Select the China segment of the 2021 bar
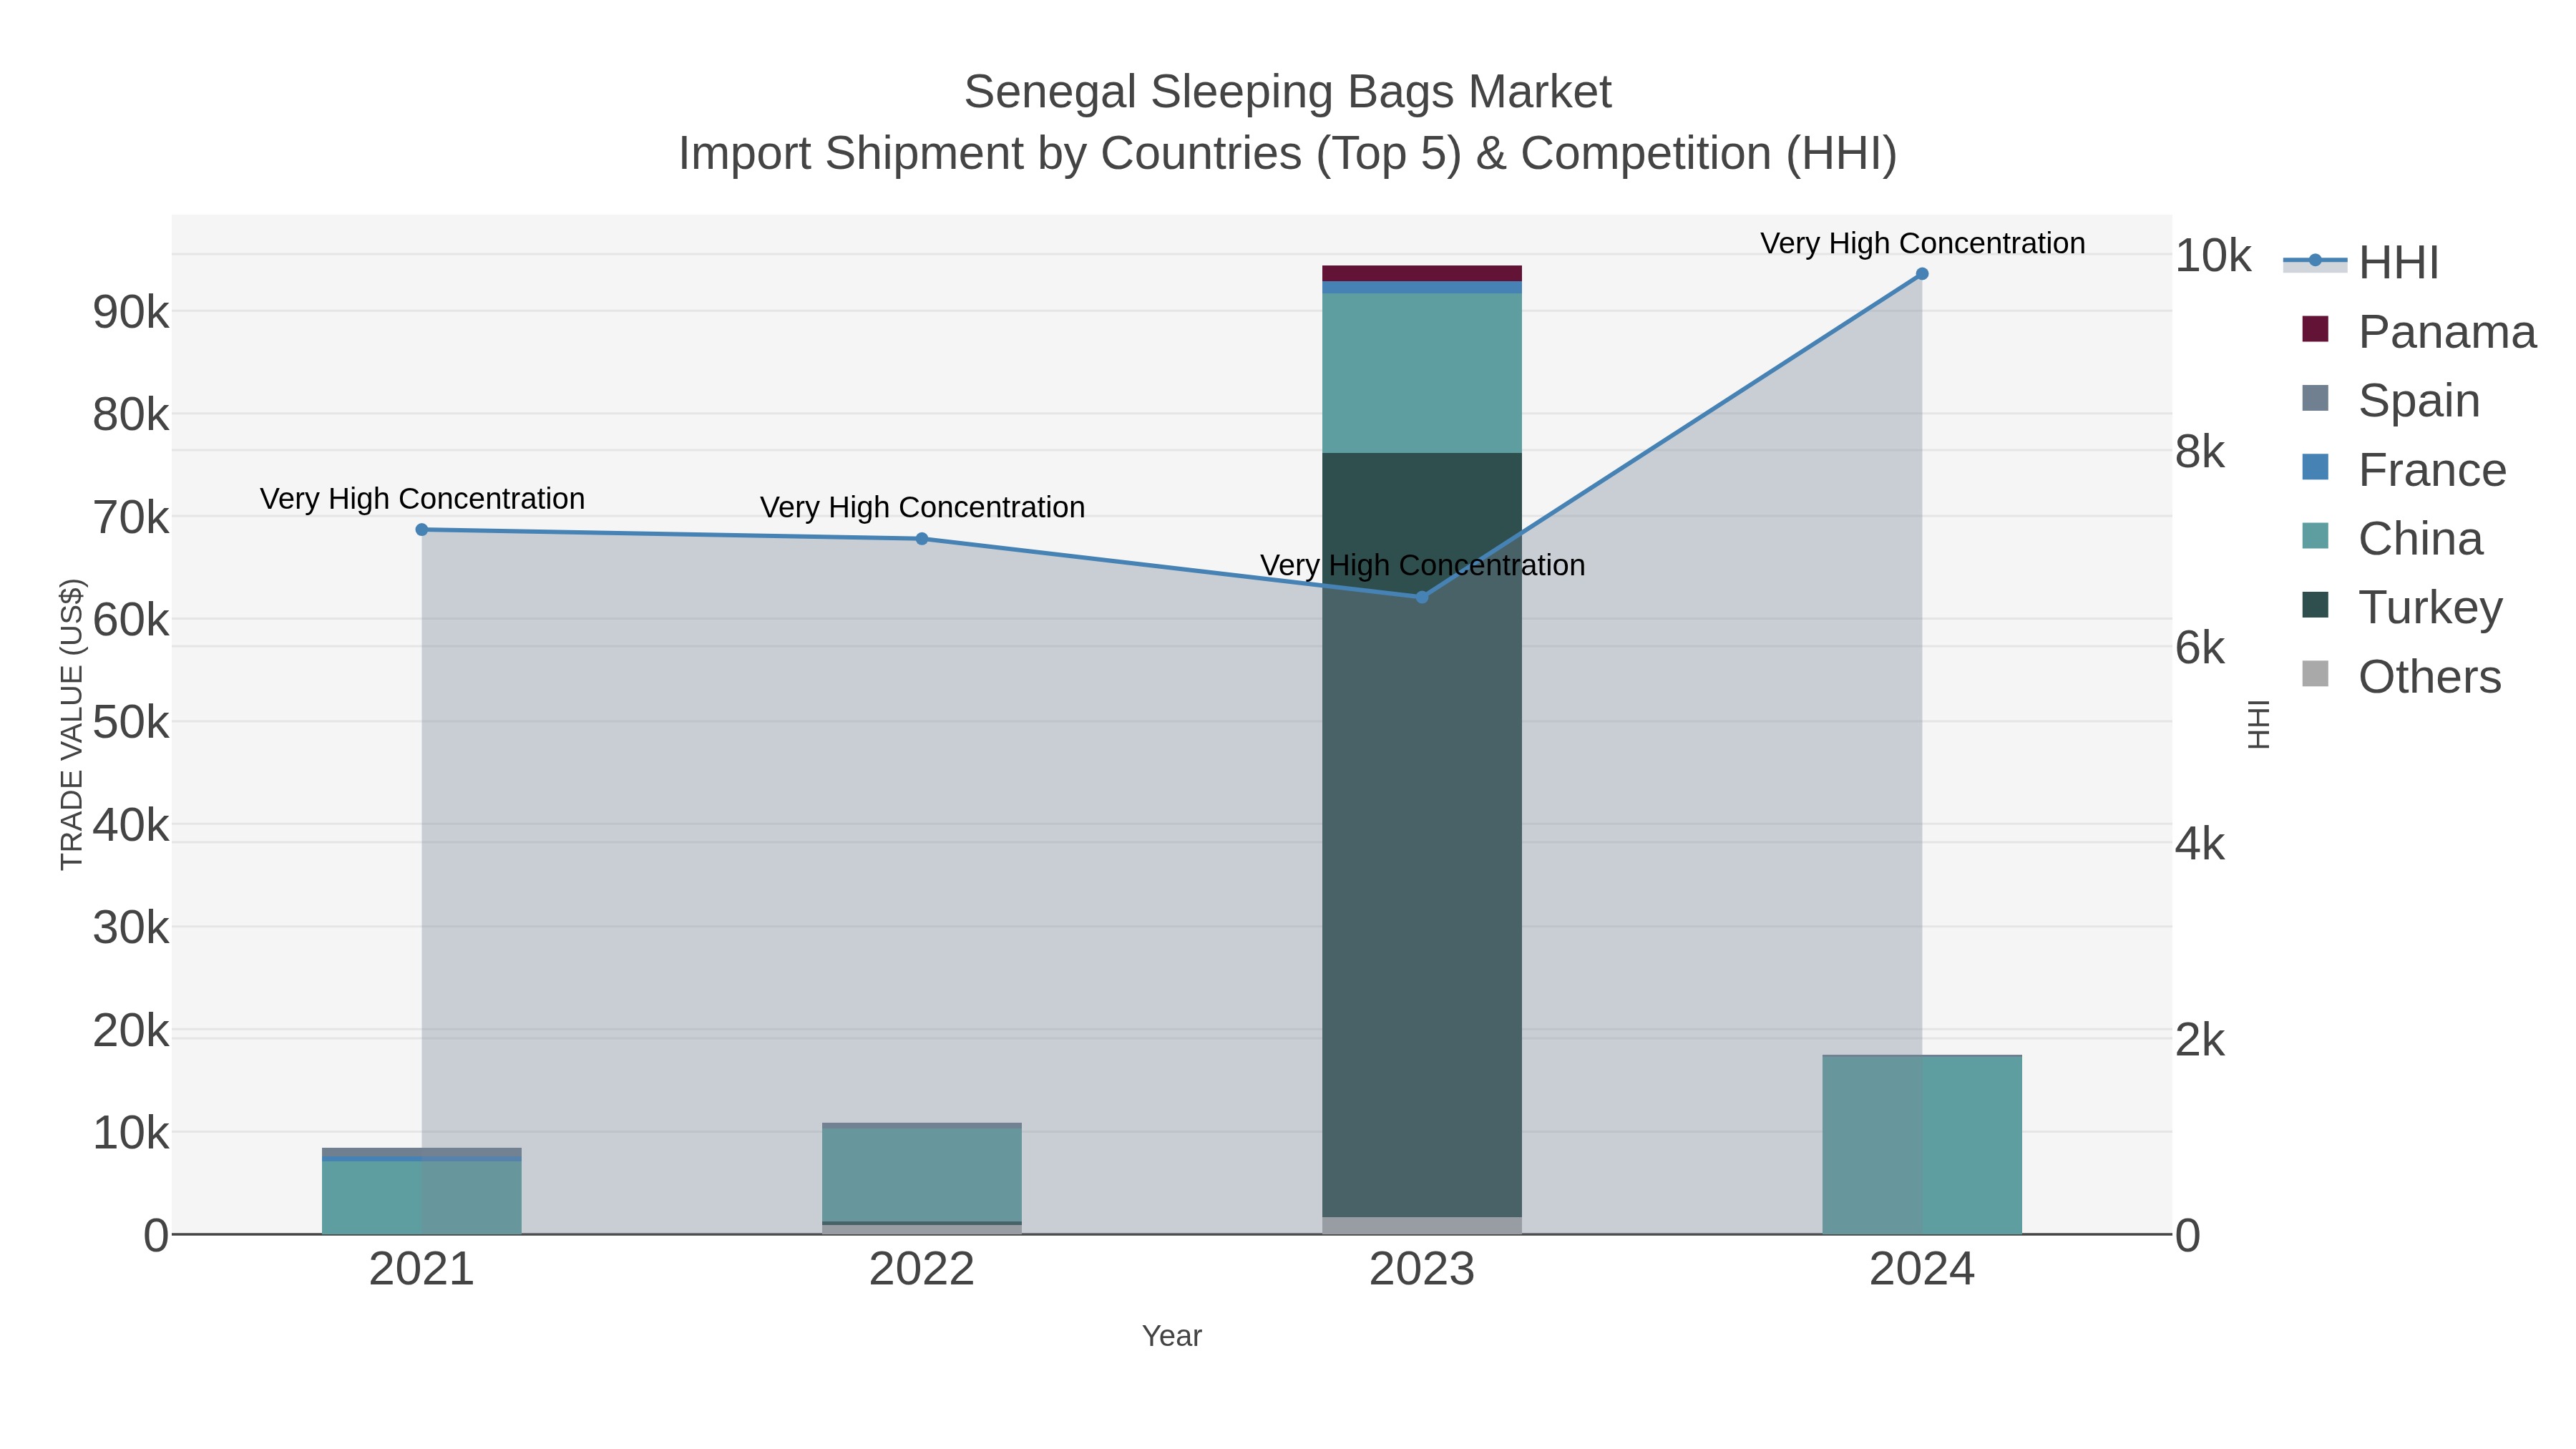2576x1449 pixels. (x=422, y=1197)
